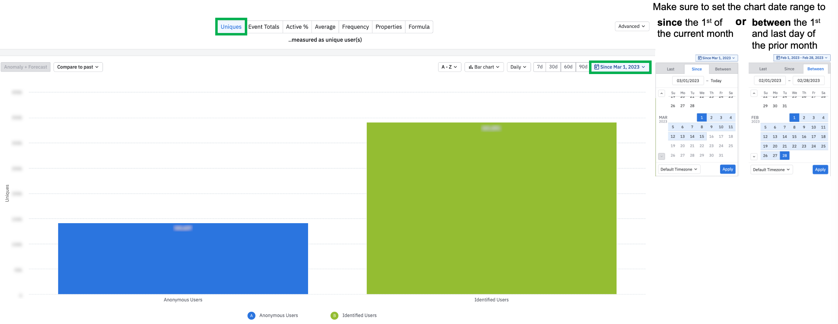Select the highlighted day 28 in the FEB 2023 calendar
Screen dimensions: 838x324
784,156
